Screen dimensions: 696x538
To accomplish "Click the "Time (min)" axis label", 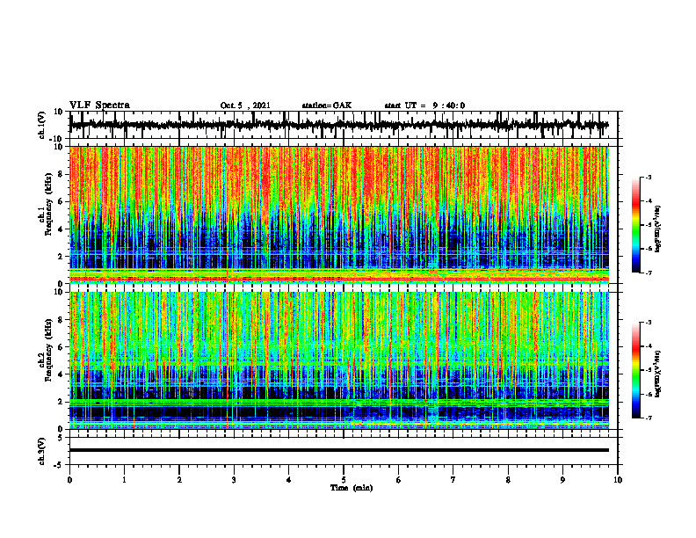I will coord(352,488).
